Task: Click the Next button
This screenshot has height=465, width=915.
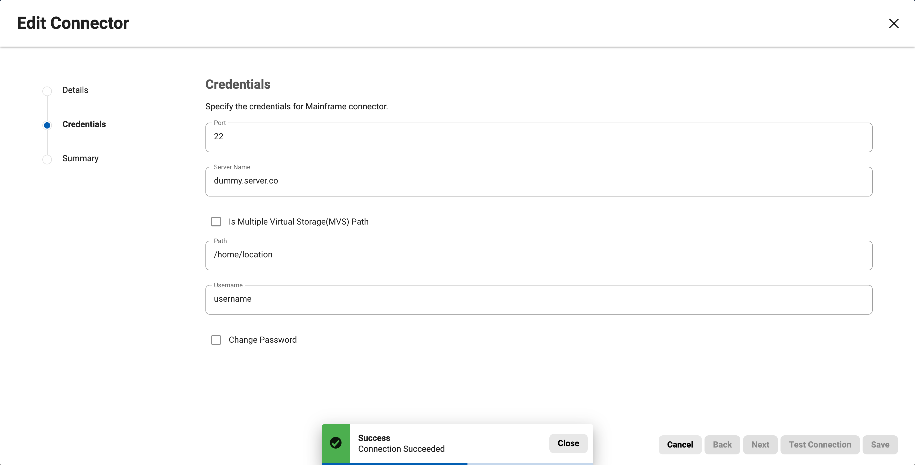Action: coord(760,445)
